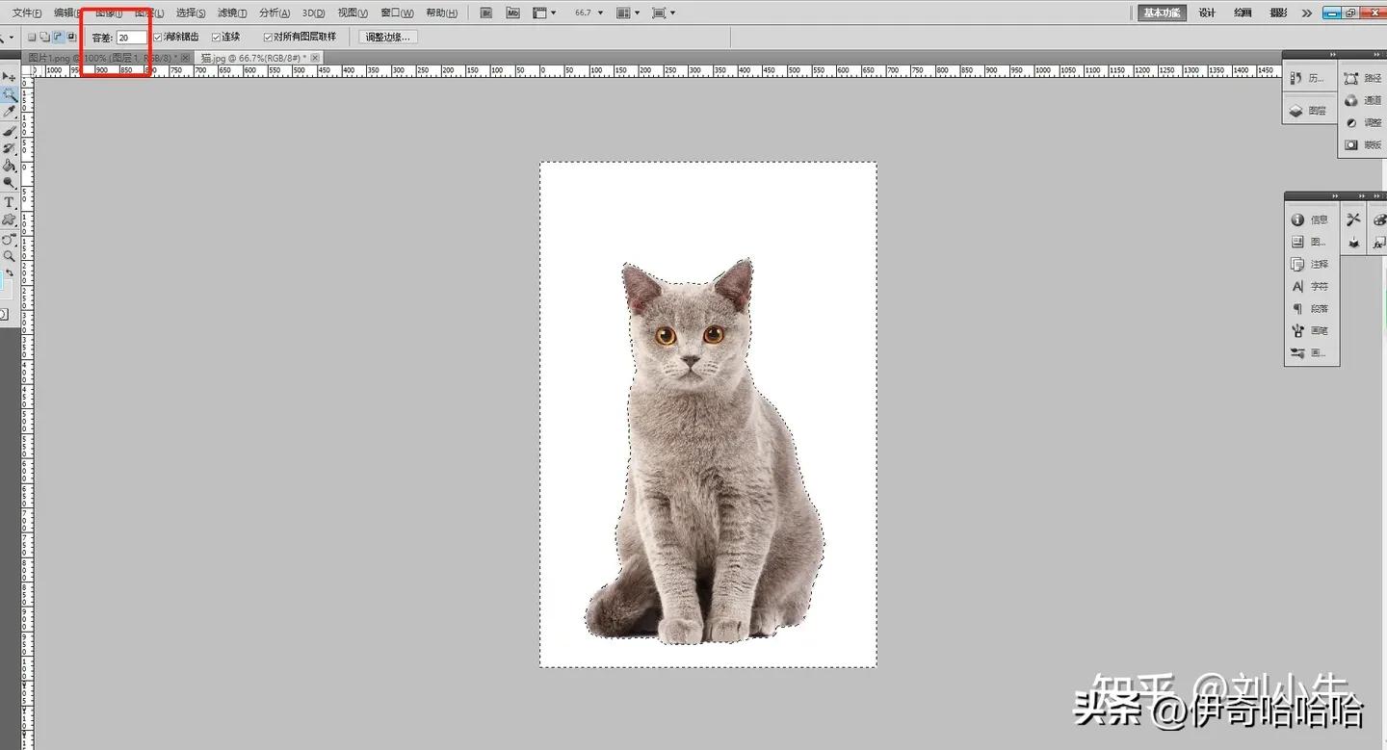Open the Swatches (色板) palette
1387x750 pixels.
(x=1380, y=220)
